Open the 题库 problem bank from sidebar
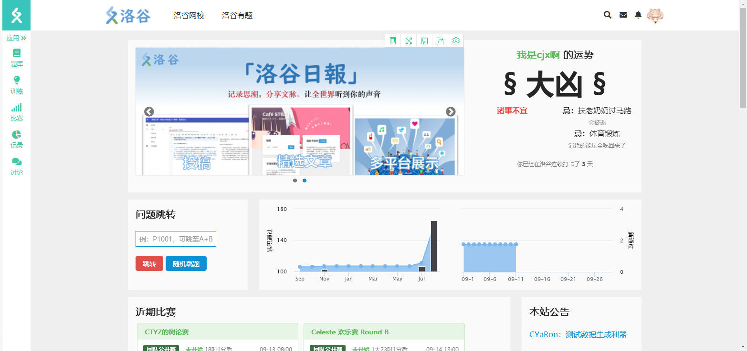Image resolution: width=747 pixels, height=351 pixels. pyautogui.click(x=16, y=57)
